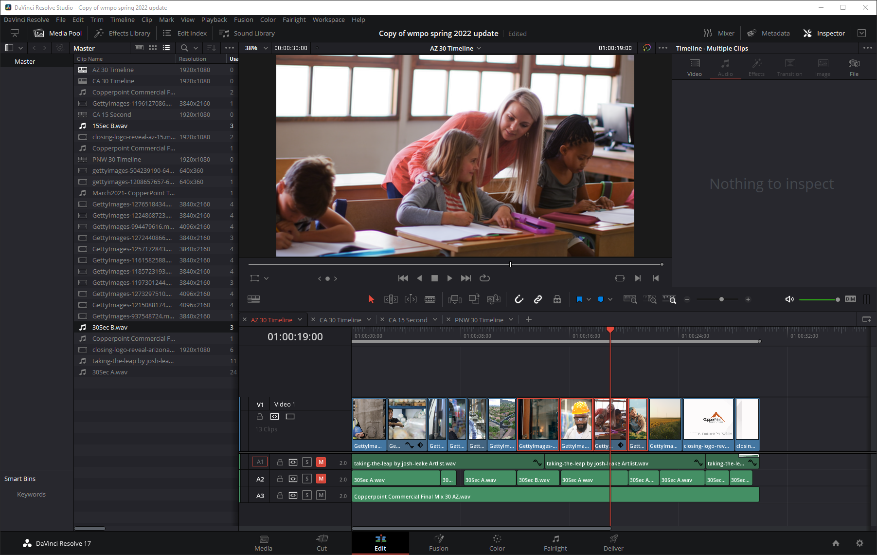Solo track A2 with S button
This screenshot has height=555, width=877.
pyautogui.click(x=307, y=479)
